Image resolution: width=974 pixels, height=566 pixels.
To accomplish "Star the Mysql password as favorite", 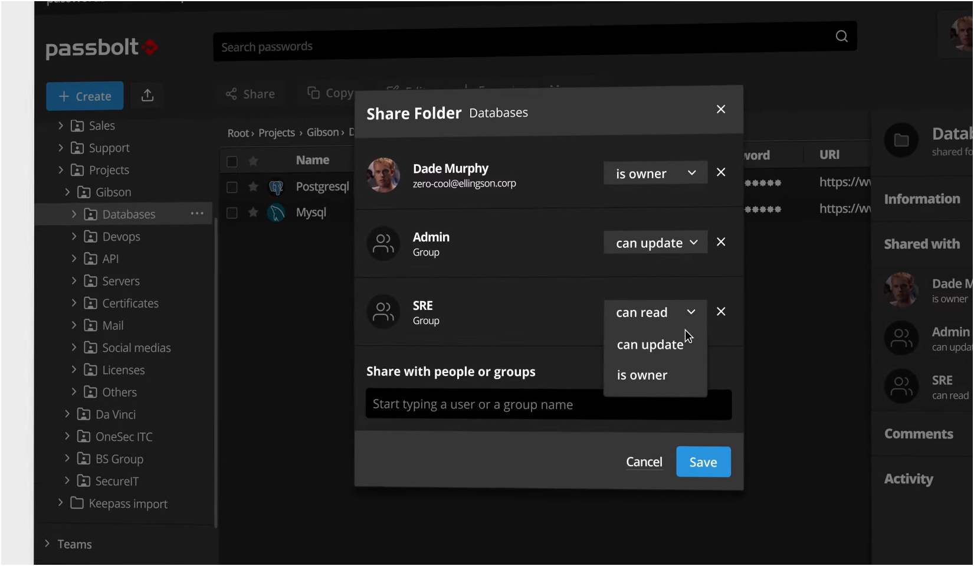I will coord(253,212).
